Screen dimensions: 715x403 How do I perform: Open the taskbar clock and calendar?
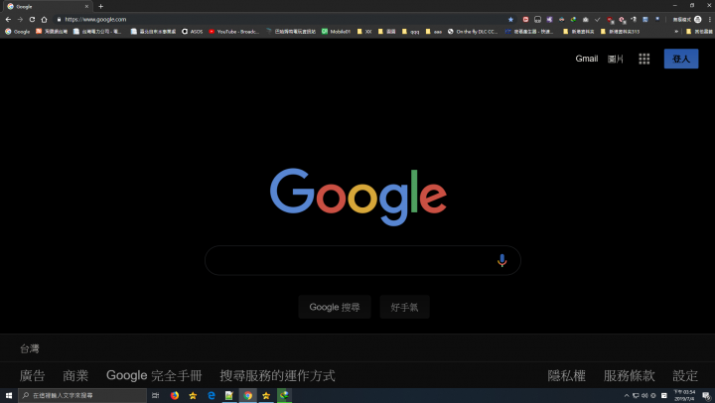684,395
